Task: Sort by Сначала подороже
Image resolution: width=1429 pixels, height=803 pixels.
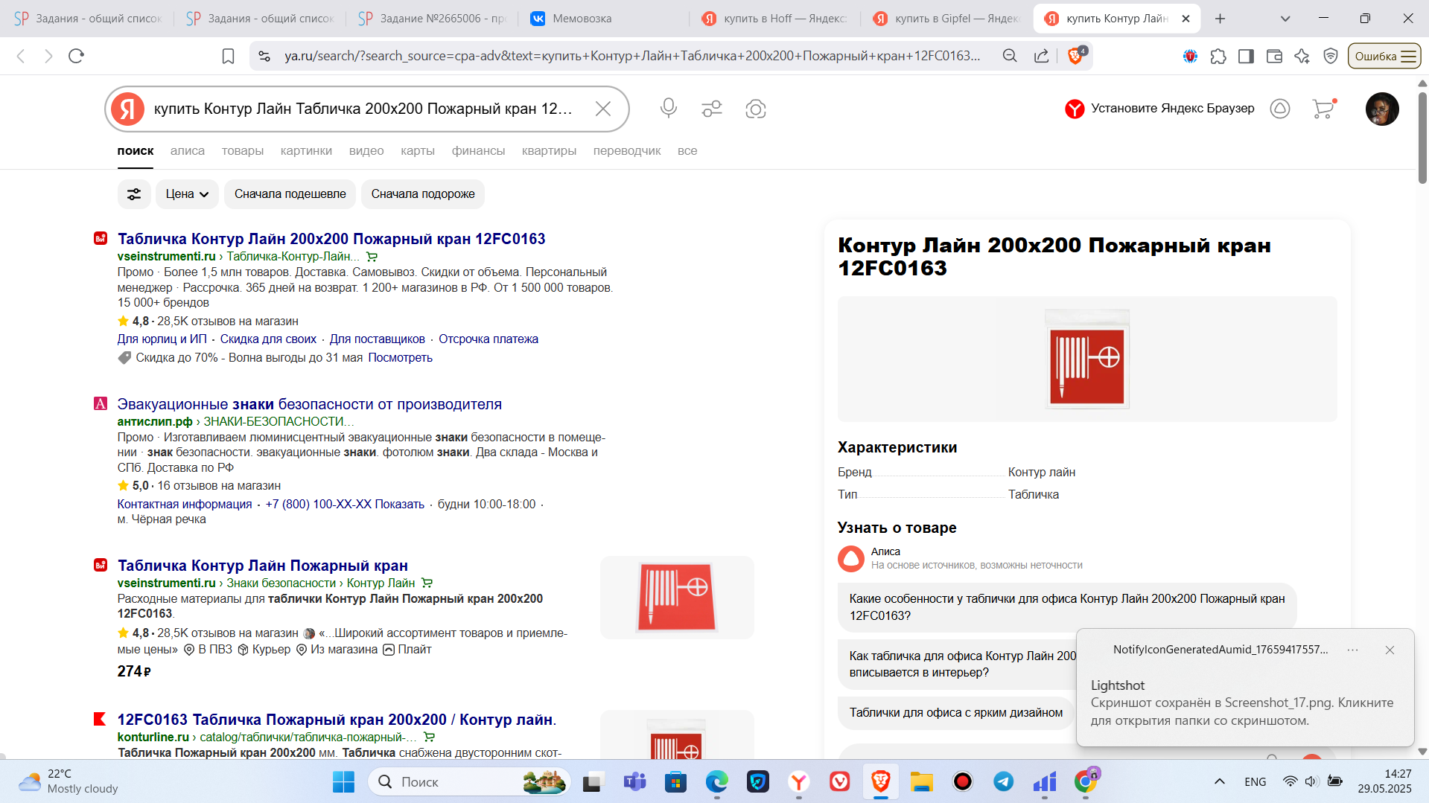Action: coord(423,194)
